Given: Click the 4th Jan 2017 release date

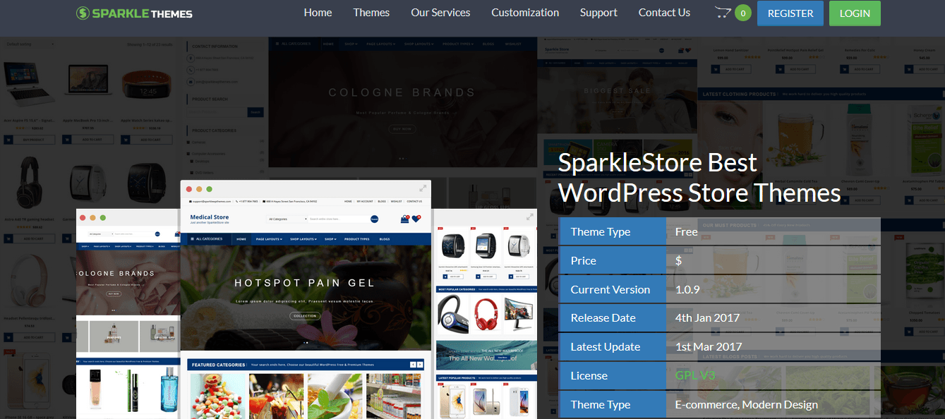Looking at the screenshot, I should point(707,317).
